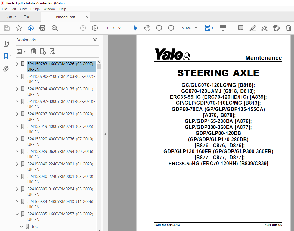Click the page number input field

107,28
